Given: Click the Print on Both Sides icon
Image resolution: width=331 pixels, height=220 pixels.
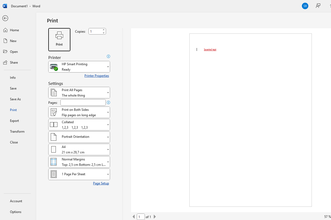Looking at the screenshot, I should [x=53, y=112].
